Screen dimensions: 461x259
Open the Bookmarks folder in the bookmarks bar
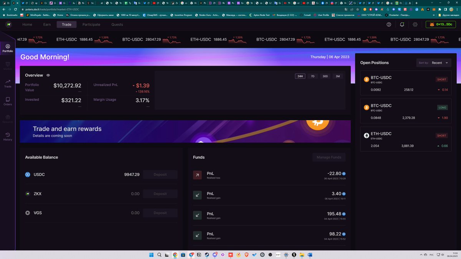(10, 15)
